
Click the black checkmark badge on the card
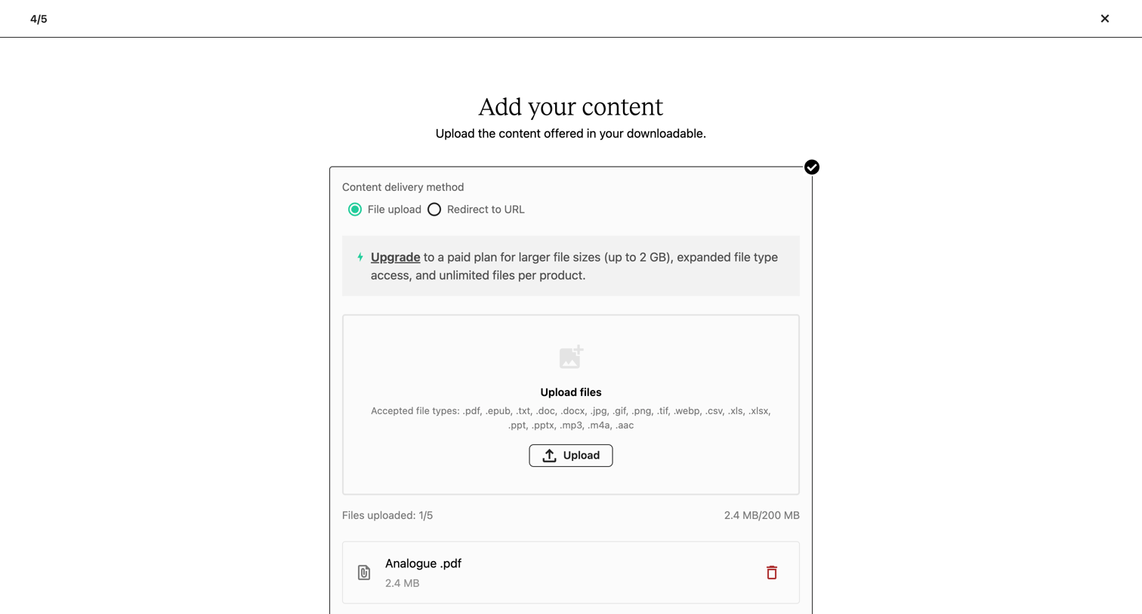tap(812, 167)
